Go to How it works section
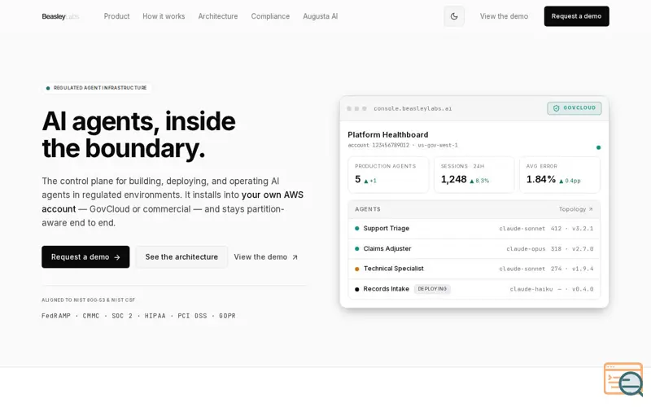The image size is (651, 407). pyautogui.click(x=164, y=16)
